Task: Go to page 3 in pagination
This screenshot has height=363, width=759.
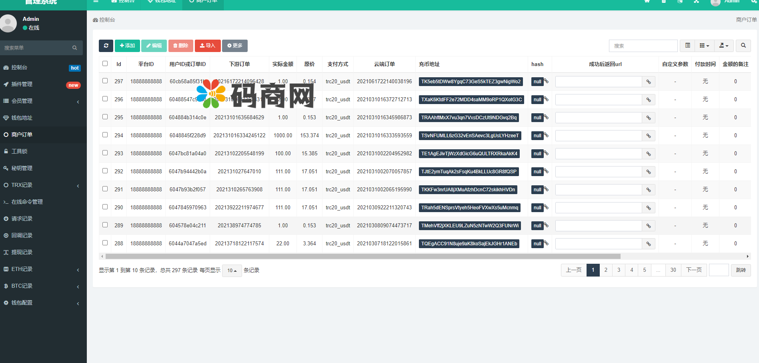Action: pyautogui.click(x=619, y=270)
